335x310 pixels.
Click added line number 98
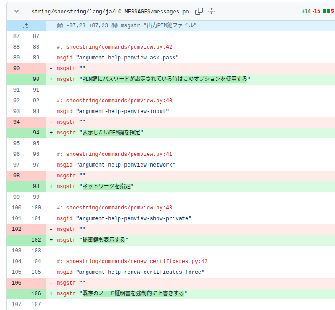click(36, 186)
